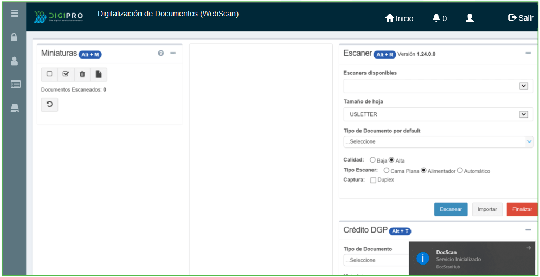Click the padlock icon in sidebar
The height and width of the screenshot is (277, 540).
15,37
